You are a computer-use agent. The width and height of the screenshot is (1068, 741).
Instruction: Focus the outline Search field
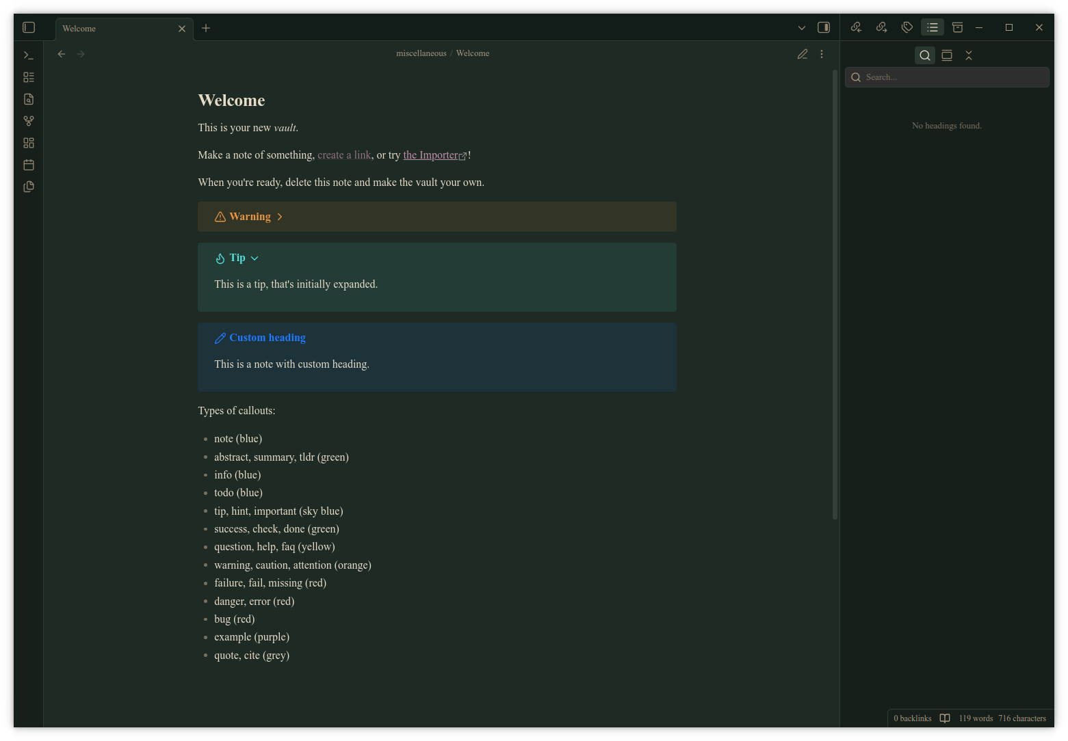click(x=947, y=77)
